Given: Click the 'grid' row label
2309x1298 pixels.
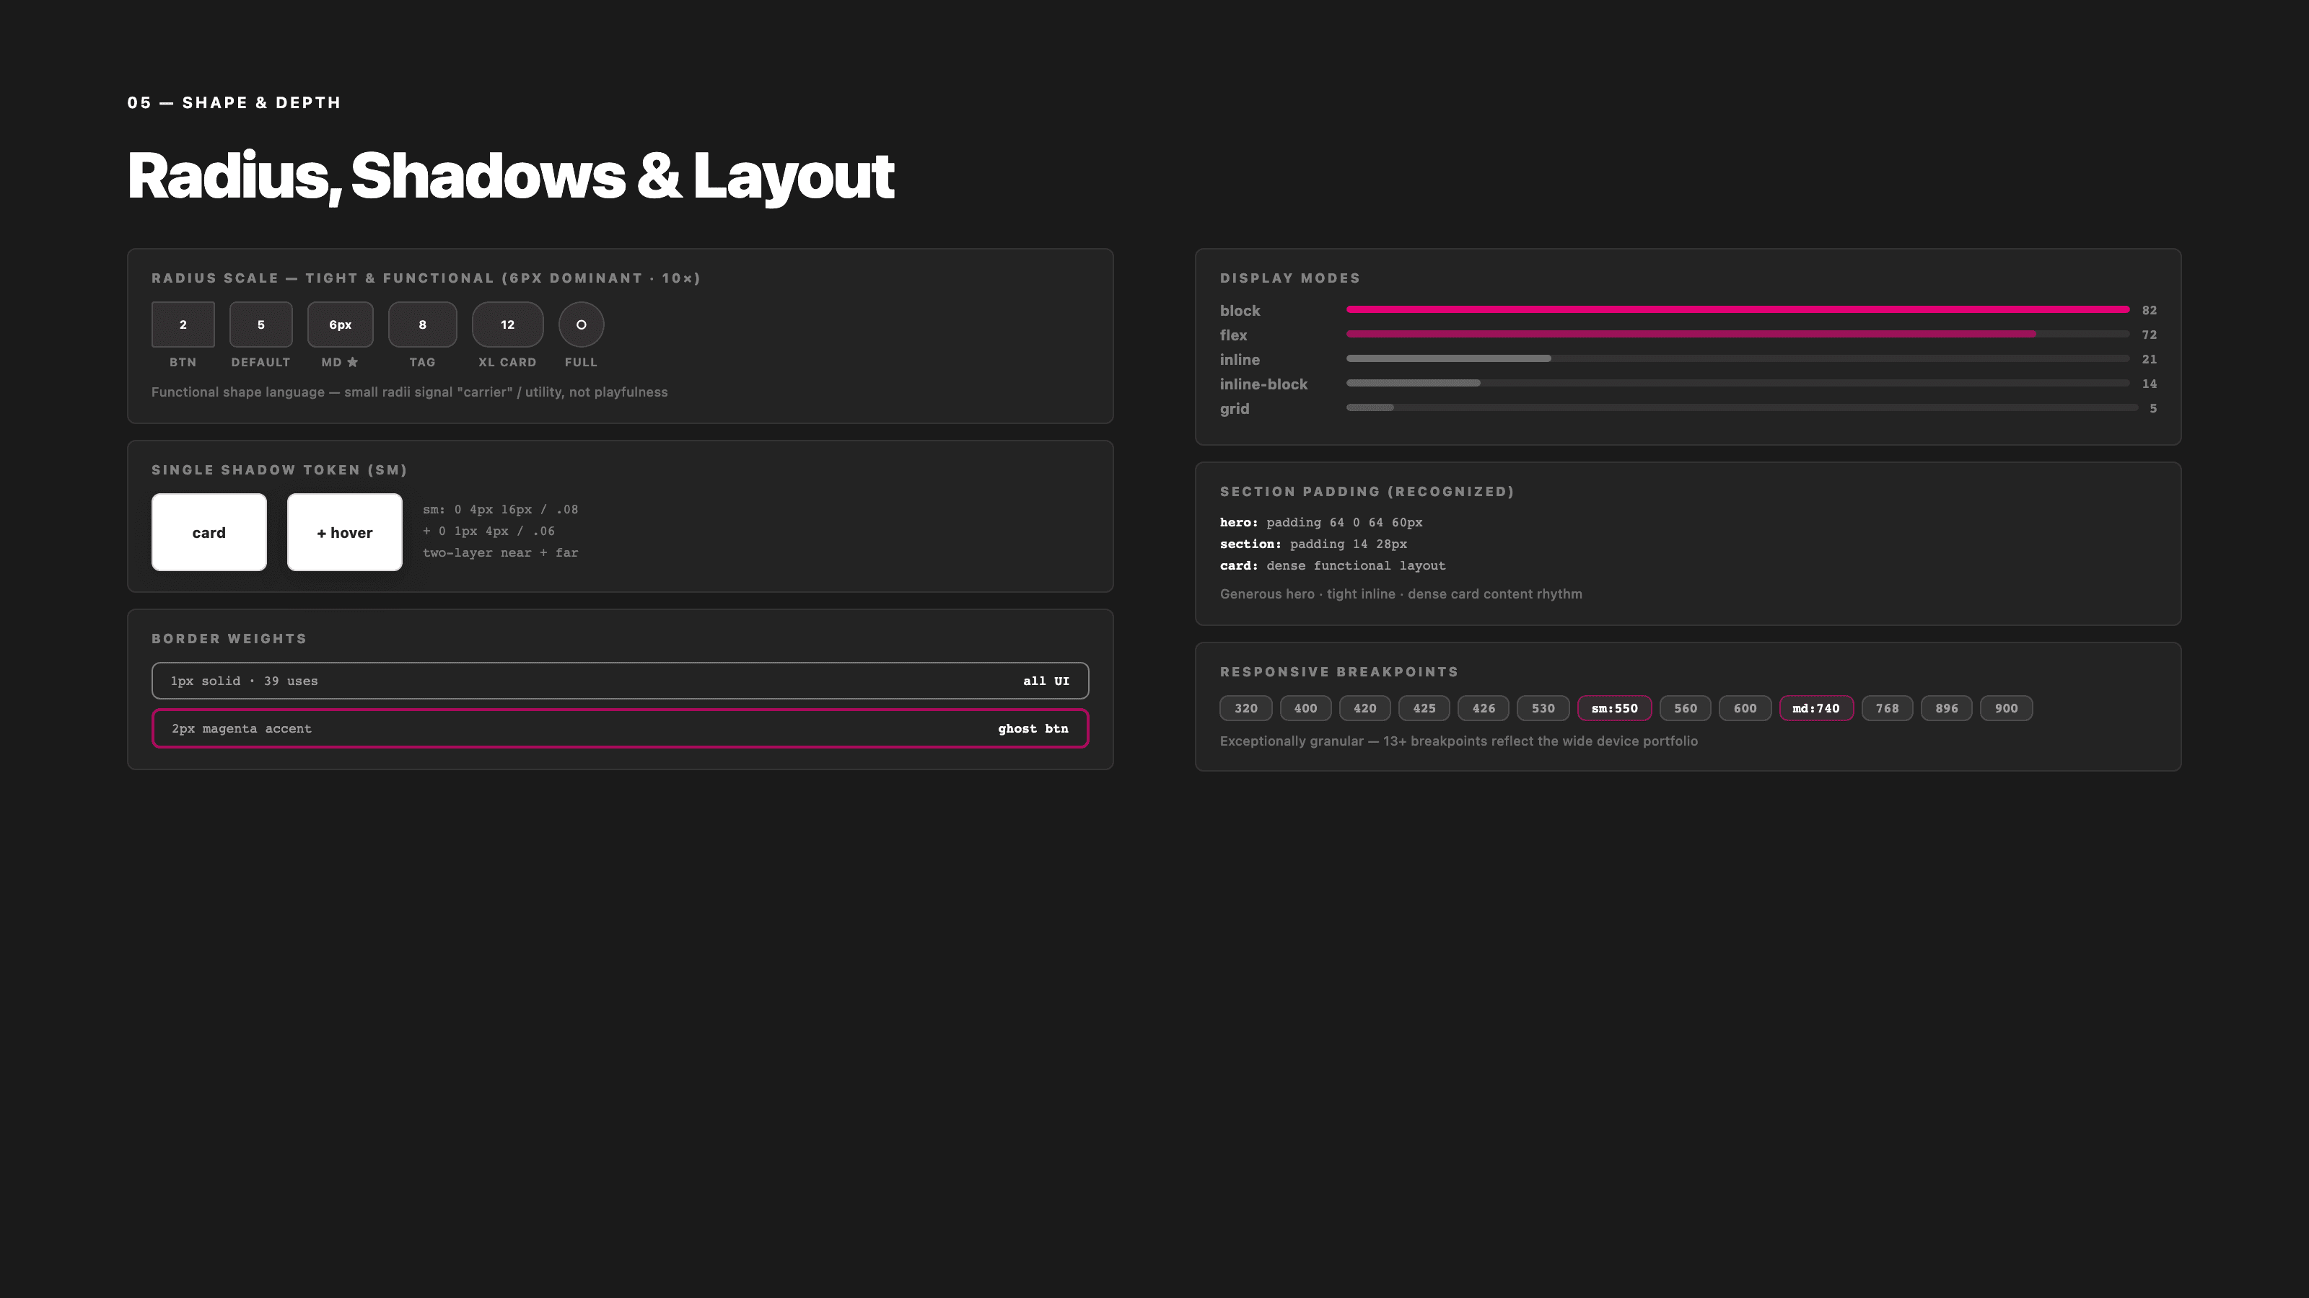Looking at the screenshot, I should point(1235,410).
